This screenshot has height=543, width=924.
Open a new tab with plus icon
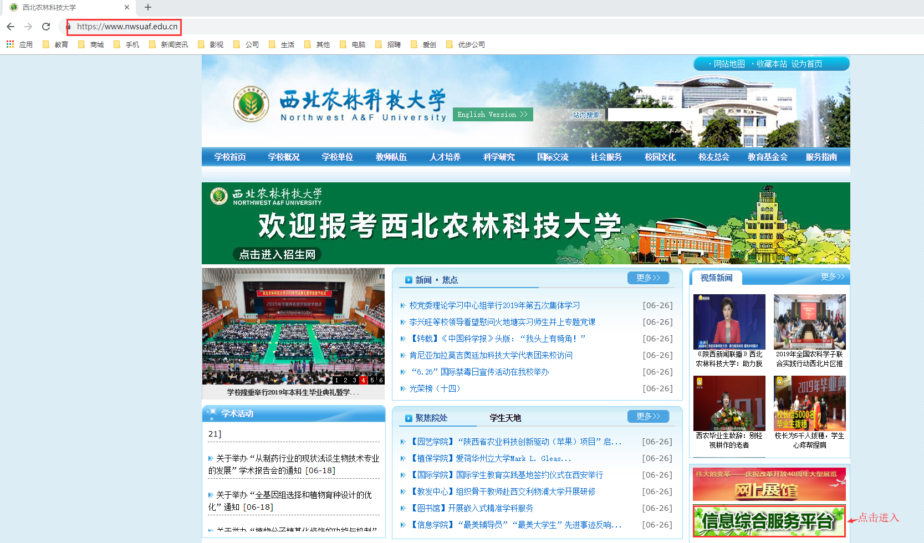(148, 7)
